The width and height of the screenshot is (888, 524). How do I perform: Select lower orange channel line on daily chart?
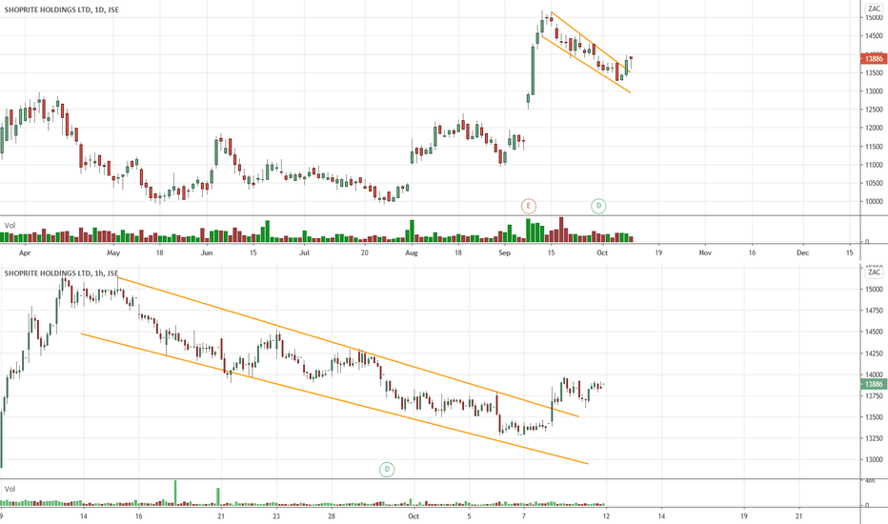(x=586, y=64)
